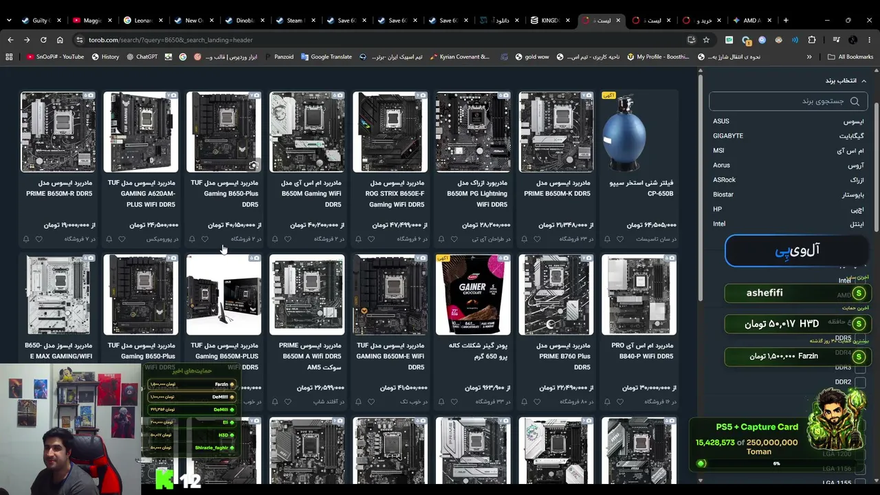Image resolution: width=880 pixels, height=495 pixels.
Task: Like the ROG STRIX B650E-F Gaming WiFi
Action: (x=371, y=239)
